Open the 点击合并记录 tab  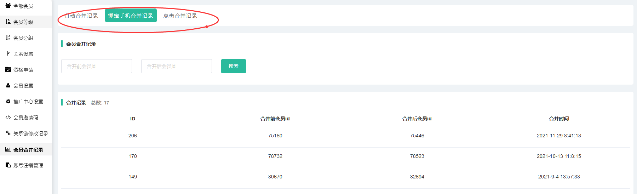coord(180,16)
